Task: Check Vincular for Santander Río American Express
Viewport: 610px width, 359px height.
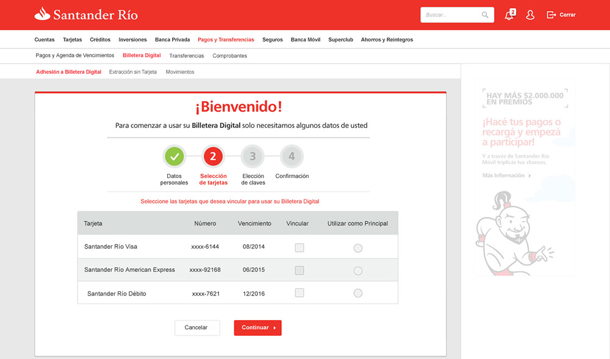Action: [299, 270]
